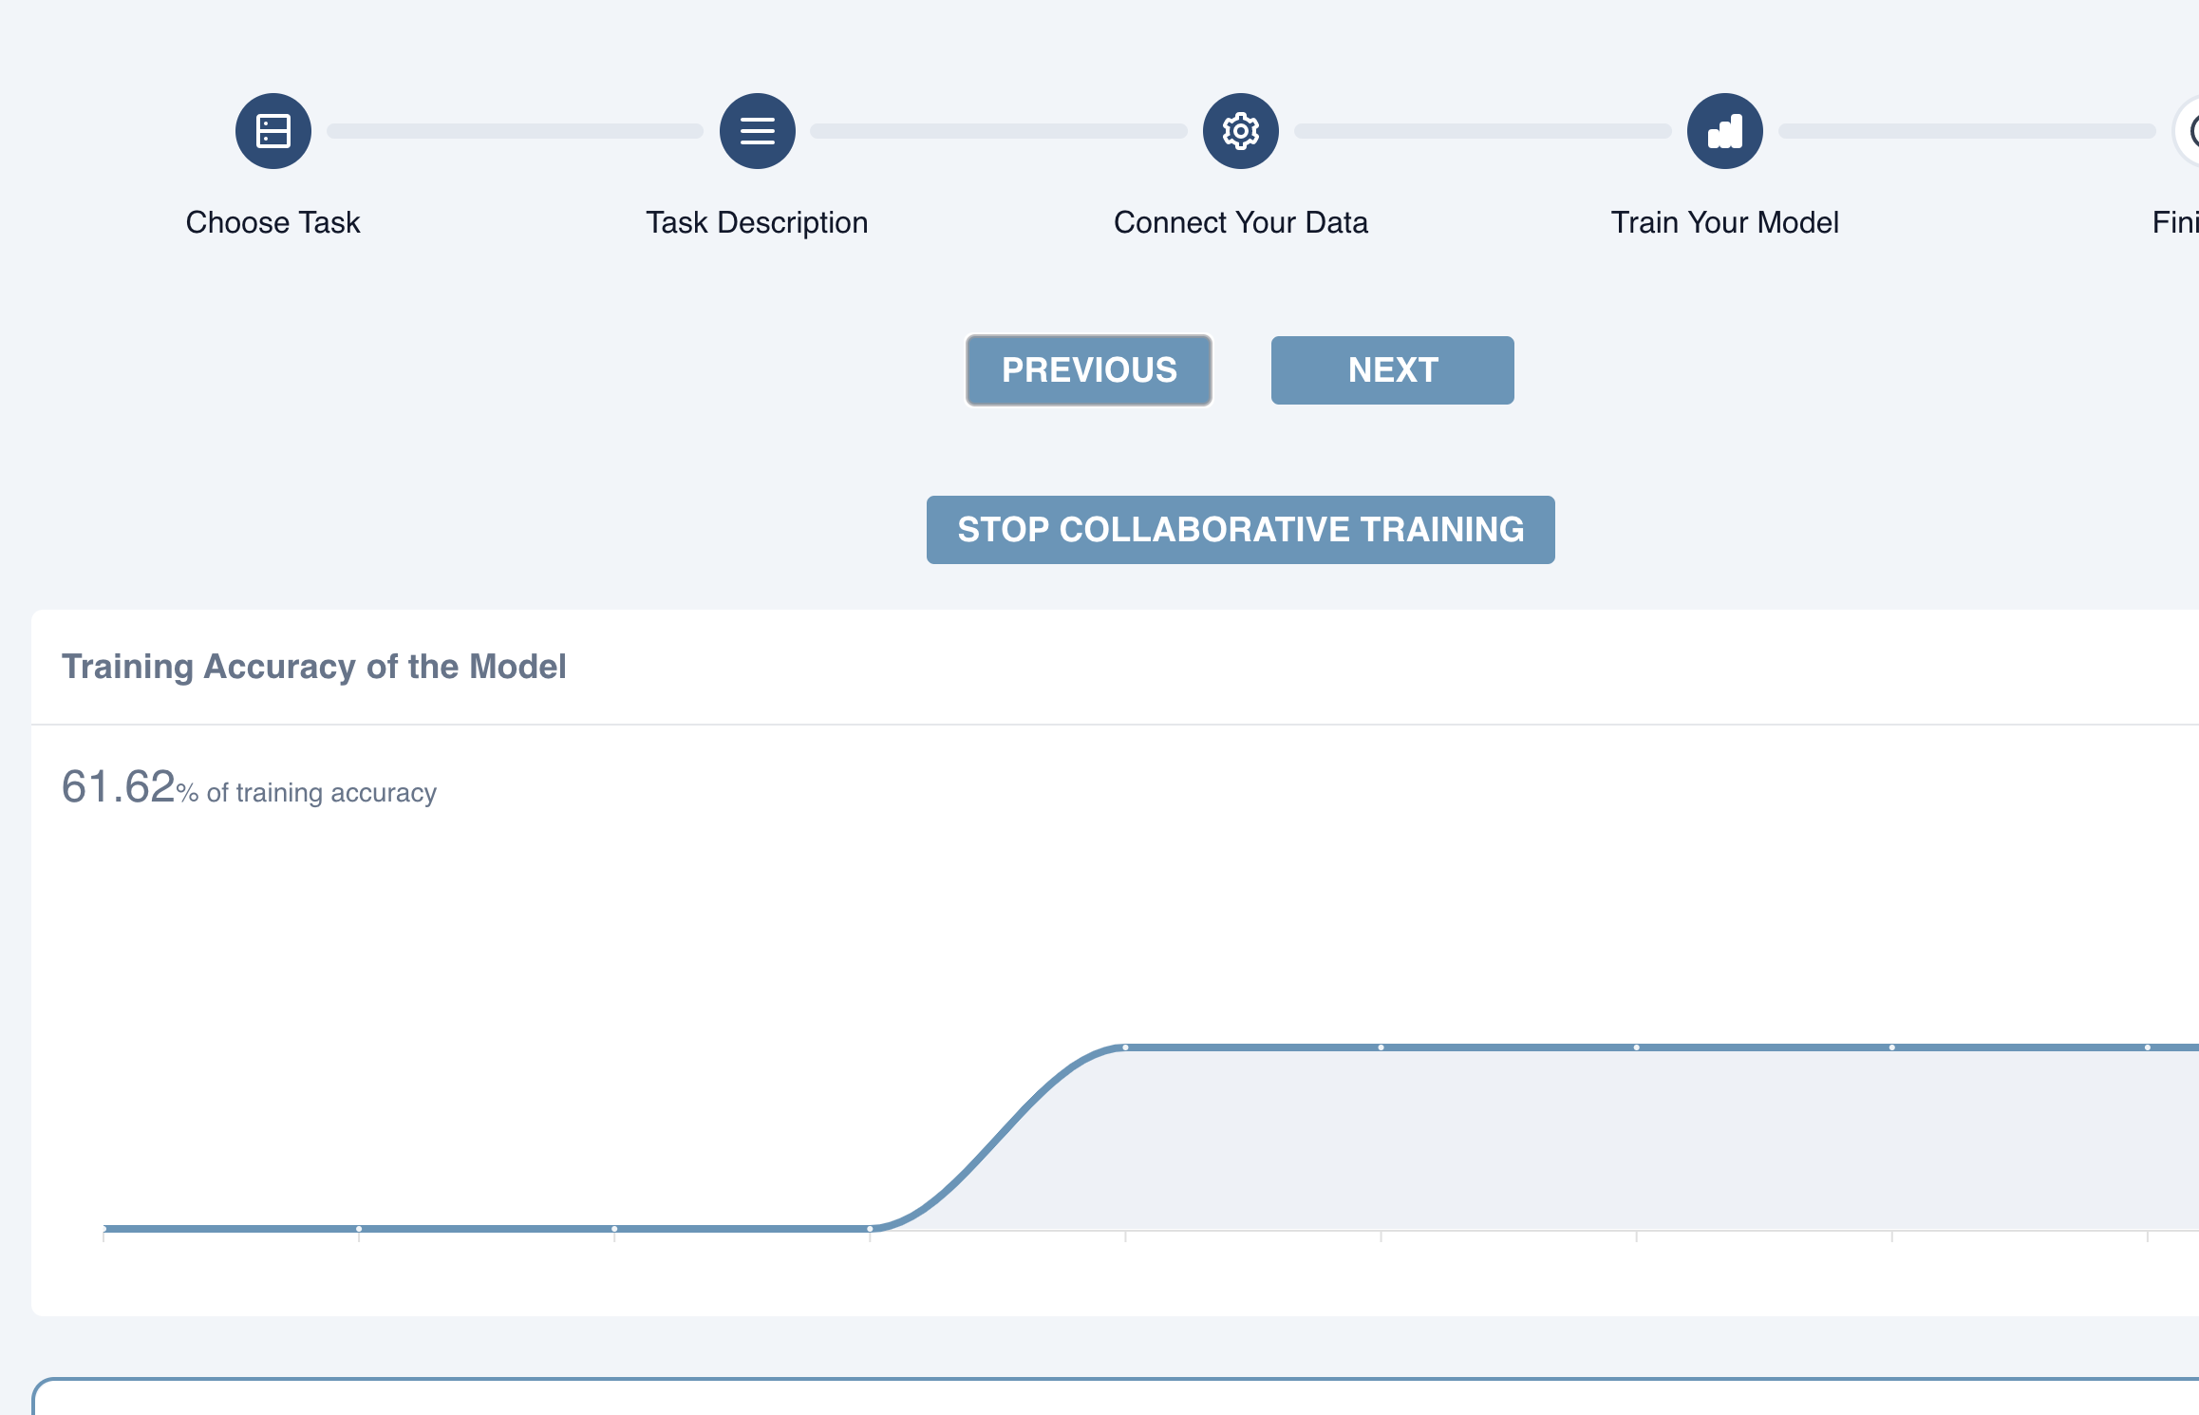The image size is (2199, 1415).
Task: Click the Train Your Model chart icon
Action: click(x=1725, y=131)
